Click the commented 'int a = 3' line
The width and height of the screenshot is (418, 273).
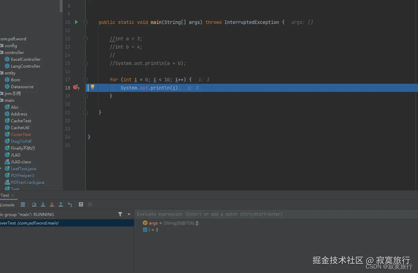tap(126, 39)
